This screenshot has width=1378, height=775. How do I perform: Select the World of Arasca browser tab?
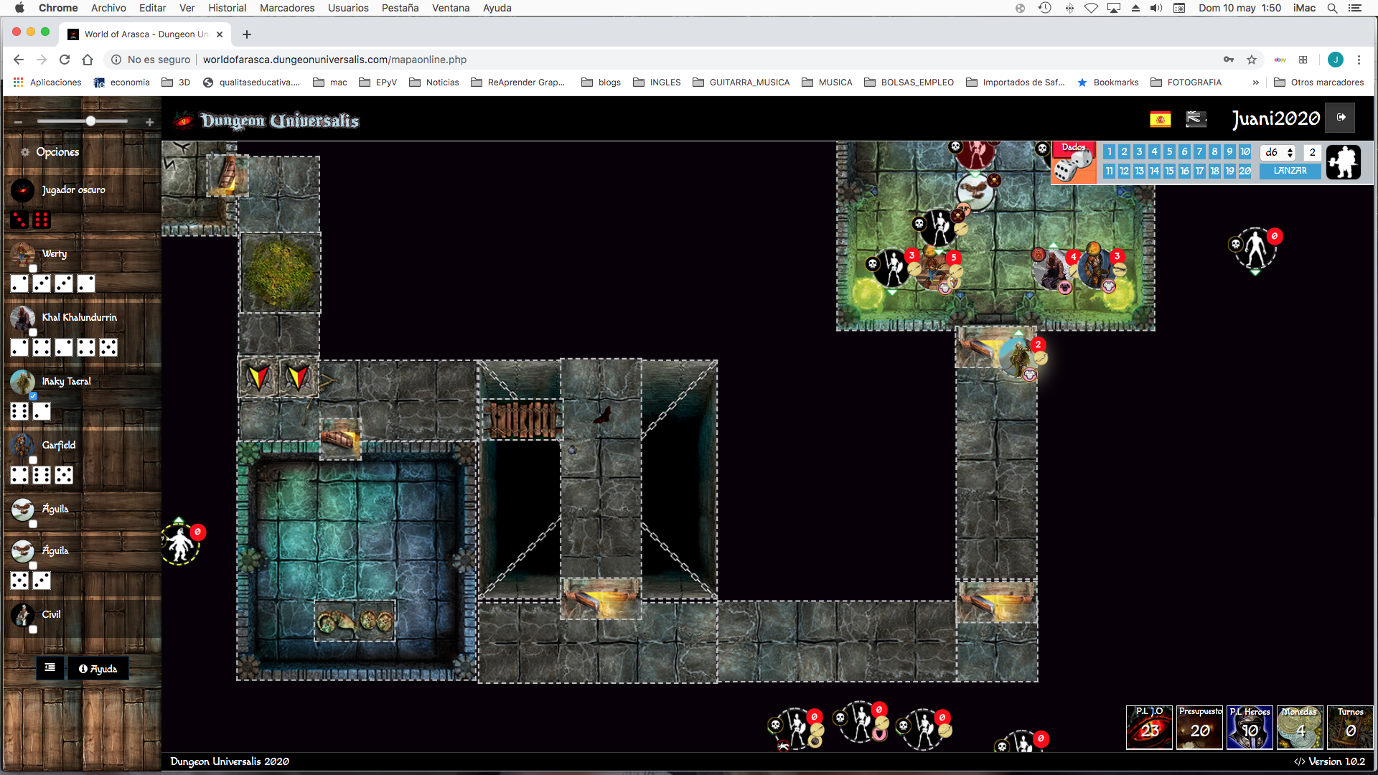[146, 34]
